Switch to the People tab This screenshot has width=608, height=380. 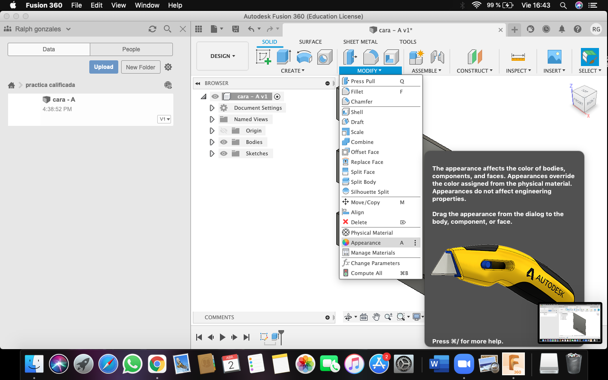coord(131,49)
